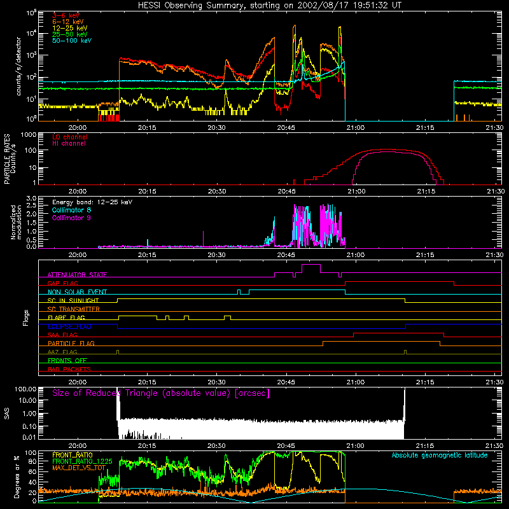Click 21:00 tick under the counts plot
Viewport: 509px width, 509px height.
click(x=356, y=128)
